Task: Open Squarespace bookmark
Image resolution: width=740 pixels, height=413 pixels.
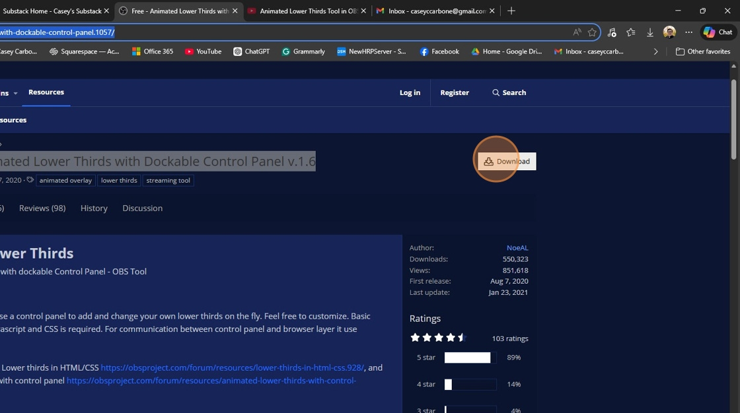Action: tap(85, 51)
